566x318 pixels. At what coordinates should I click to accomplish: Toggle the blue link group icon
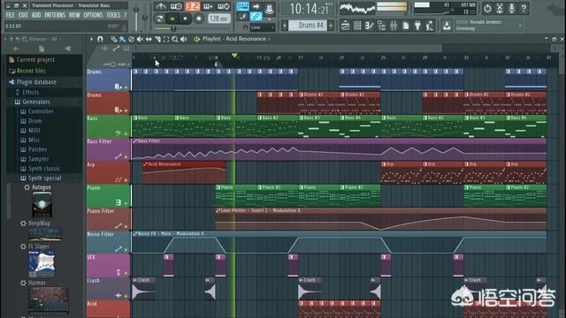256,16
